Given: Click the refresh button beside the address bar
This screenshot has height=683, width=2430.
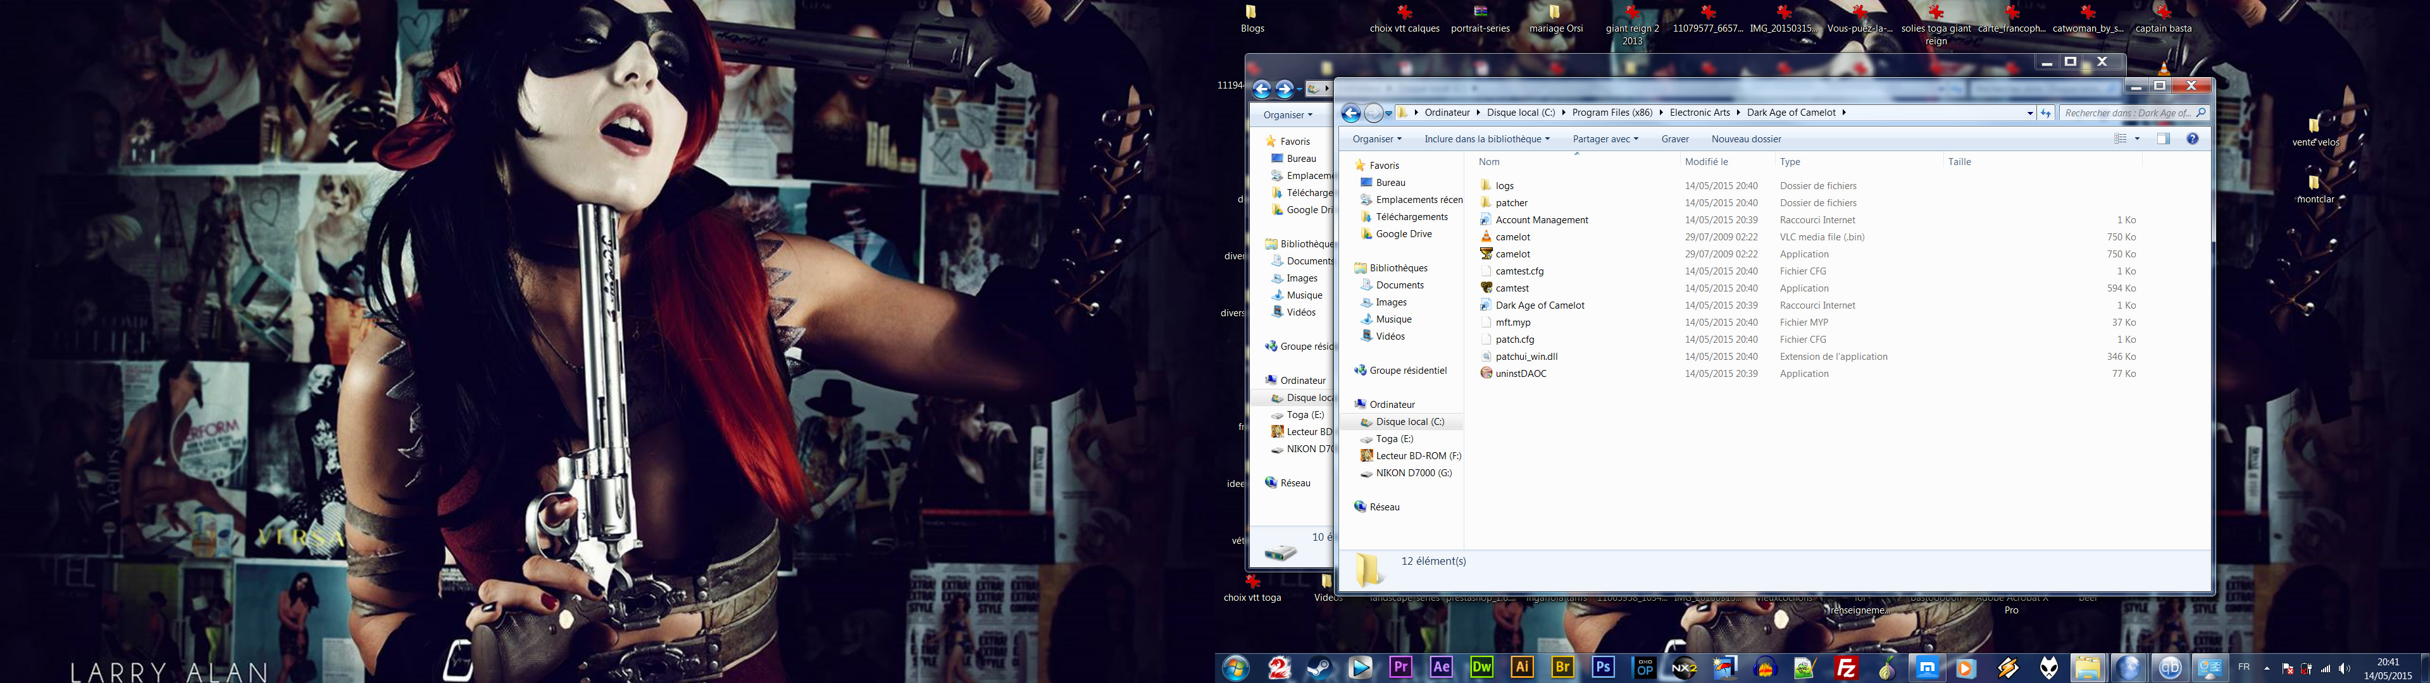Looking at the screenshot, I should (x=2045, y=113).
